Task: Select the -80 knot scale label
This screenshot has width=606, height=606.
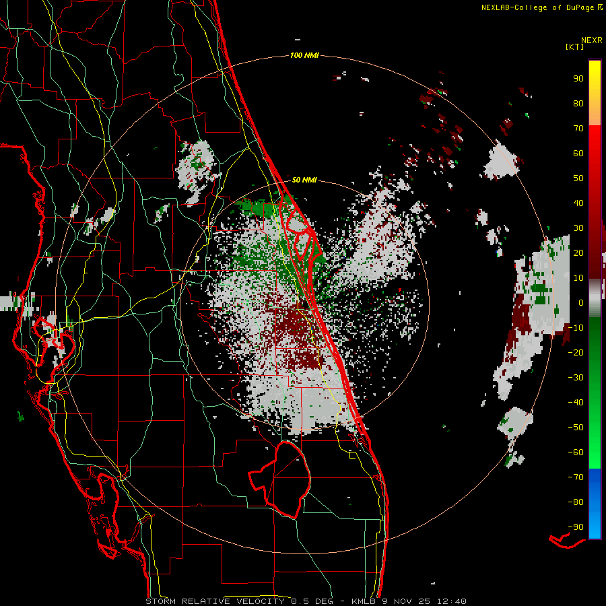Action: pyautogui.click(x=576, y=502)
